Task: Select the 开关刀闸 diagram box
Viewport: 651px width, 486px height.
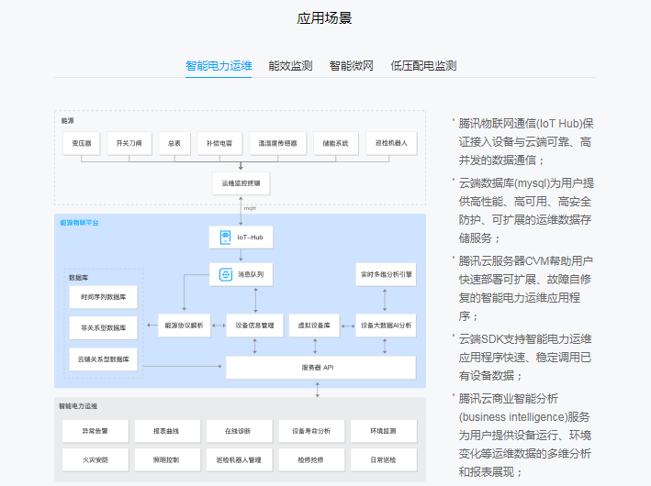Action: point(129,143)
